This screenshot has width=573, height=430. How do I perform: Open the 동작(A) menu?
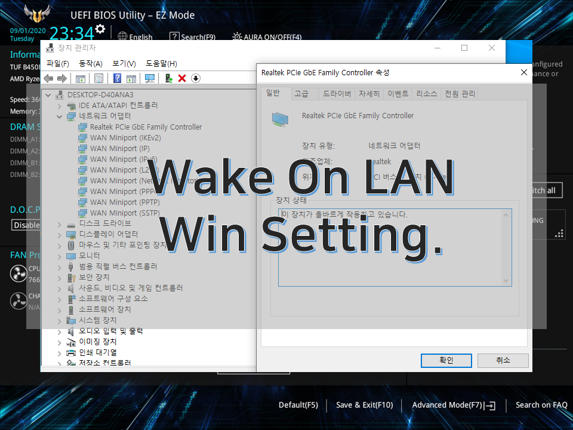pos(91,64)
